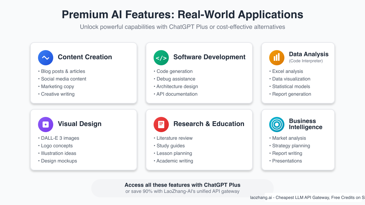This screenshot has width=365, height=205.
Task: Open the laozhang.ai gateway link
Action: point(307,197)
